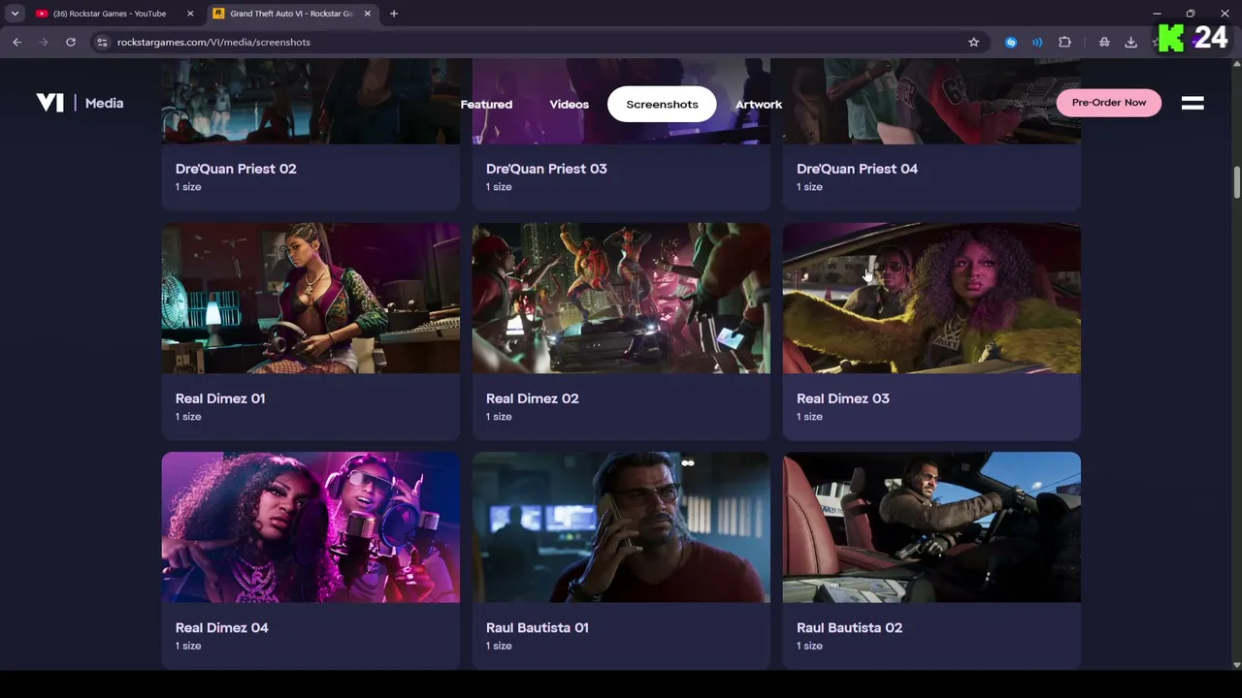Close the Grand Theft Auto VI tab
The height and width of the screenshot is (698, 1242).
(367, 14)
